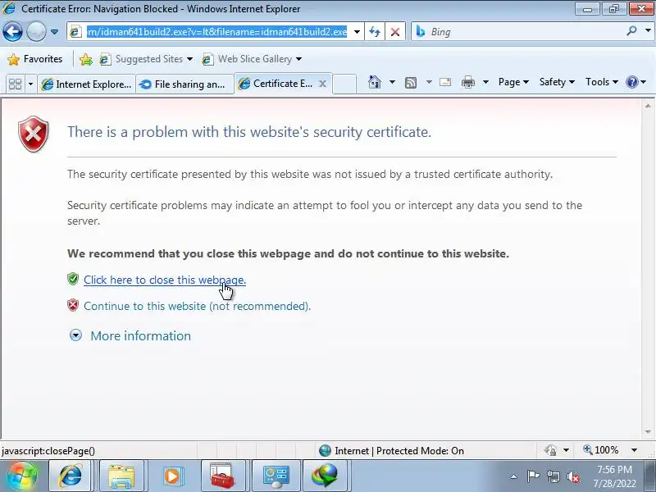
Task: Expand the address bar autocomplete dropdown
Action: click(x=357, y=32)
